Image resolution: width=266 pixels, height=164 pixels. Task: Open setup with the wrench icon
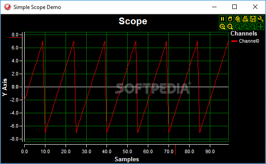coord(261,19)
